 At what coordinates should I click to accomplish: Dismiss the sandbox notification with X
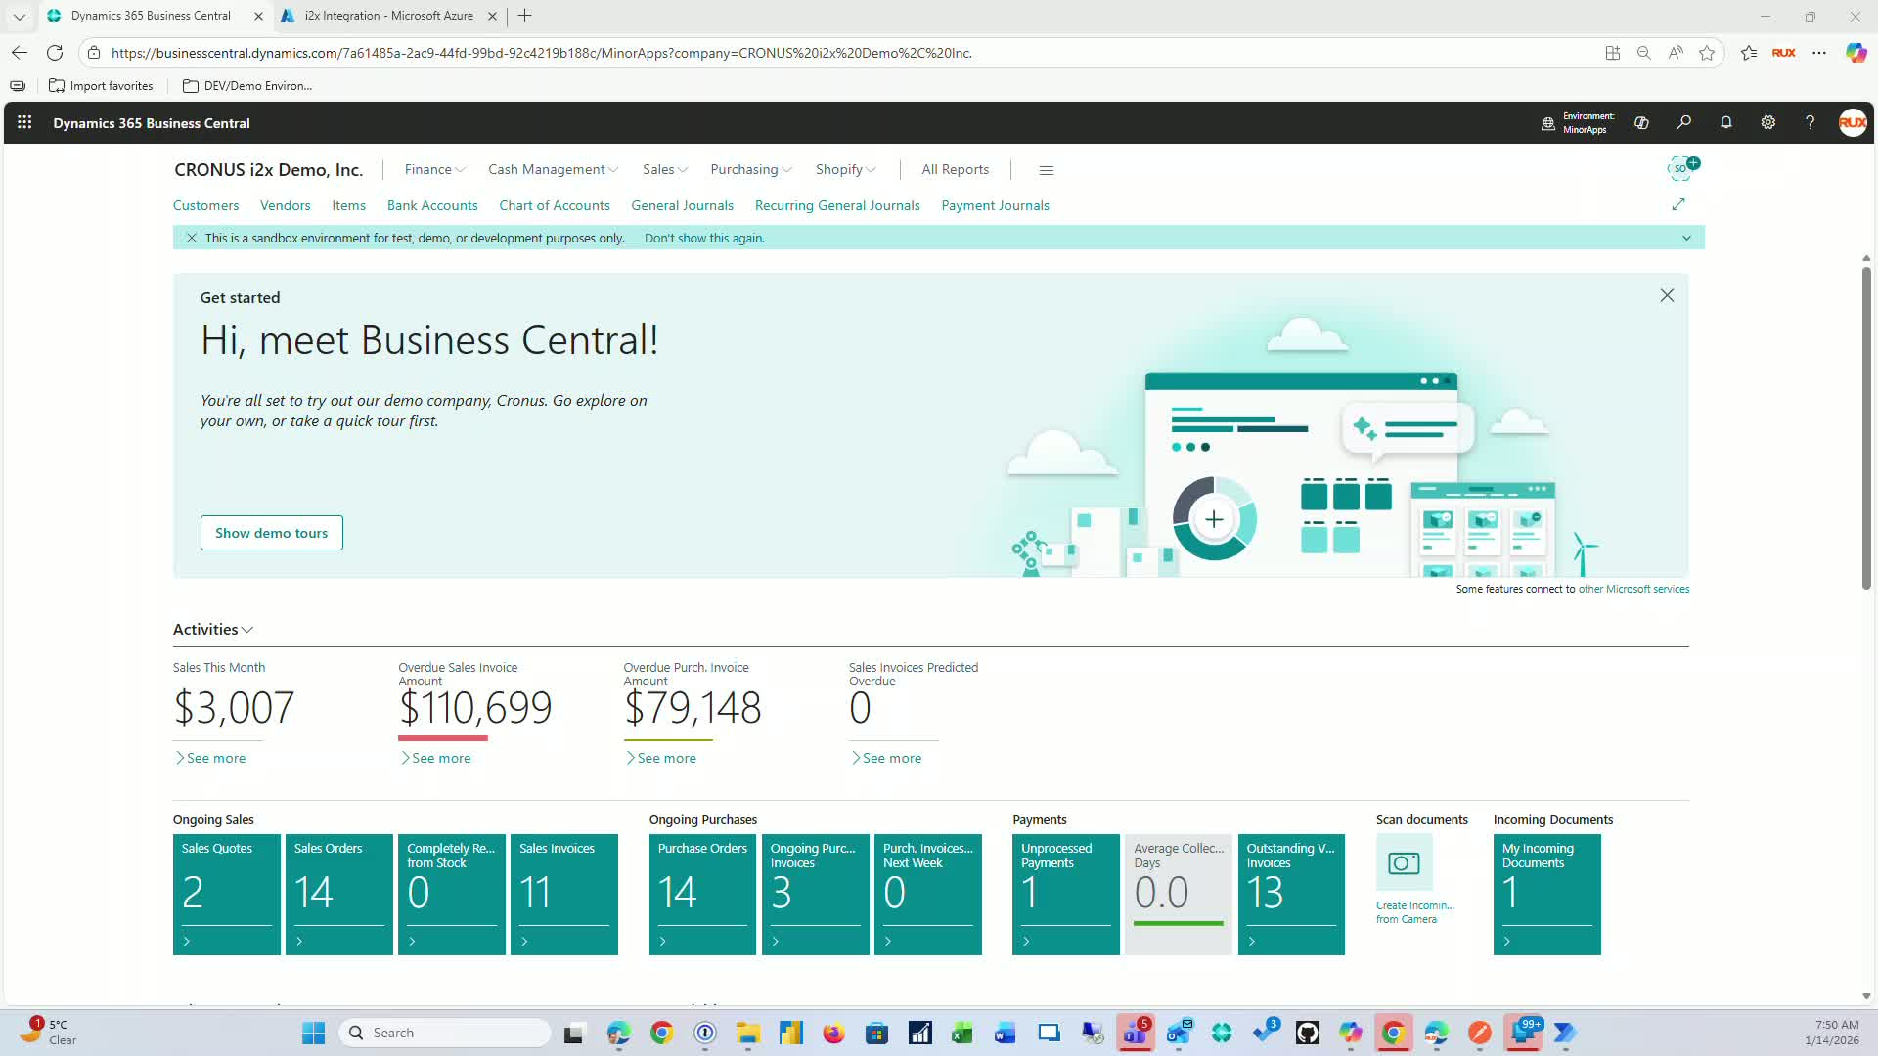[x=192, y=238]
